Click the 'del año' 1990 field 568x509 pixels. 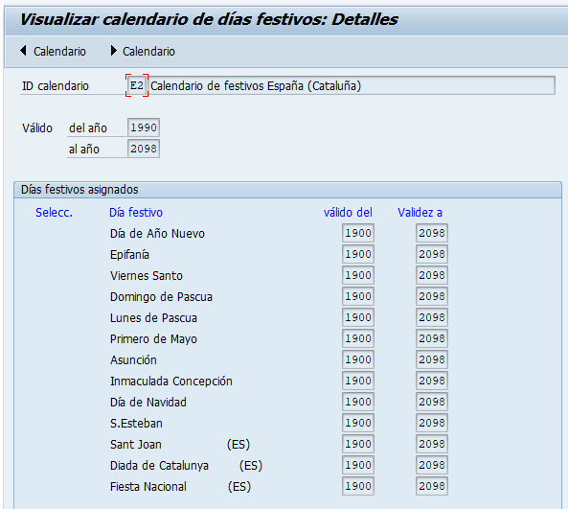coord(144,127)
